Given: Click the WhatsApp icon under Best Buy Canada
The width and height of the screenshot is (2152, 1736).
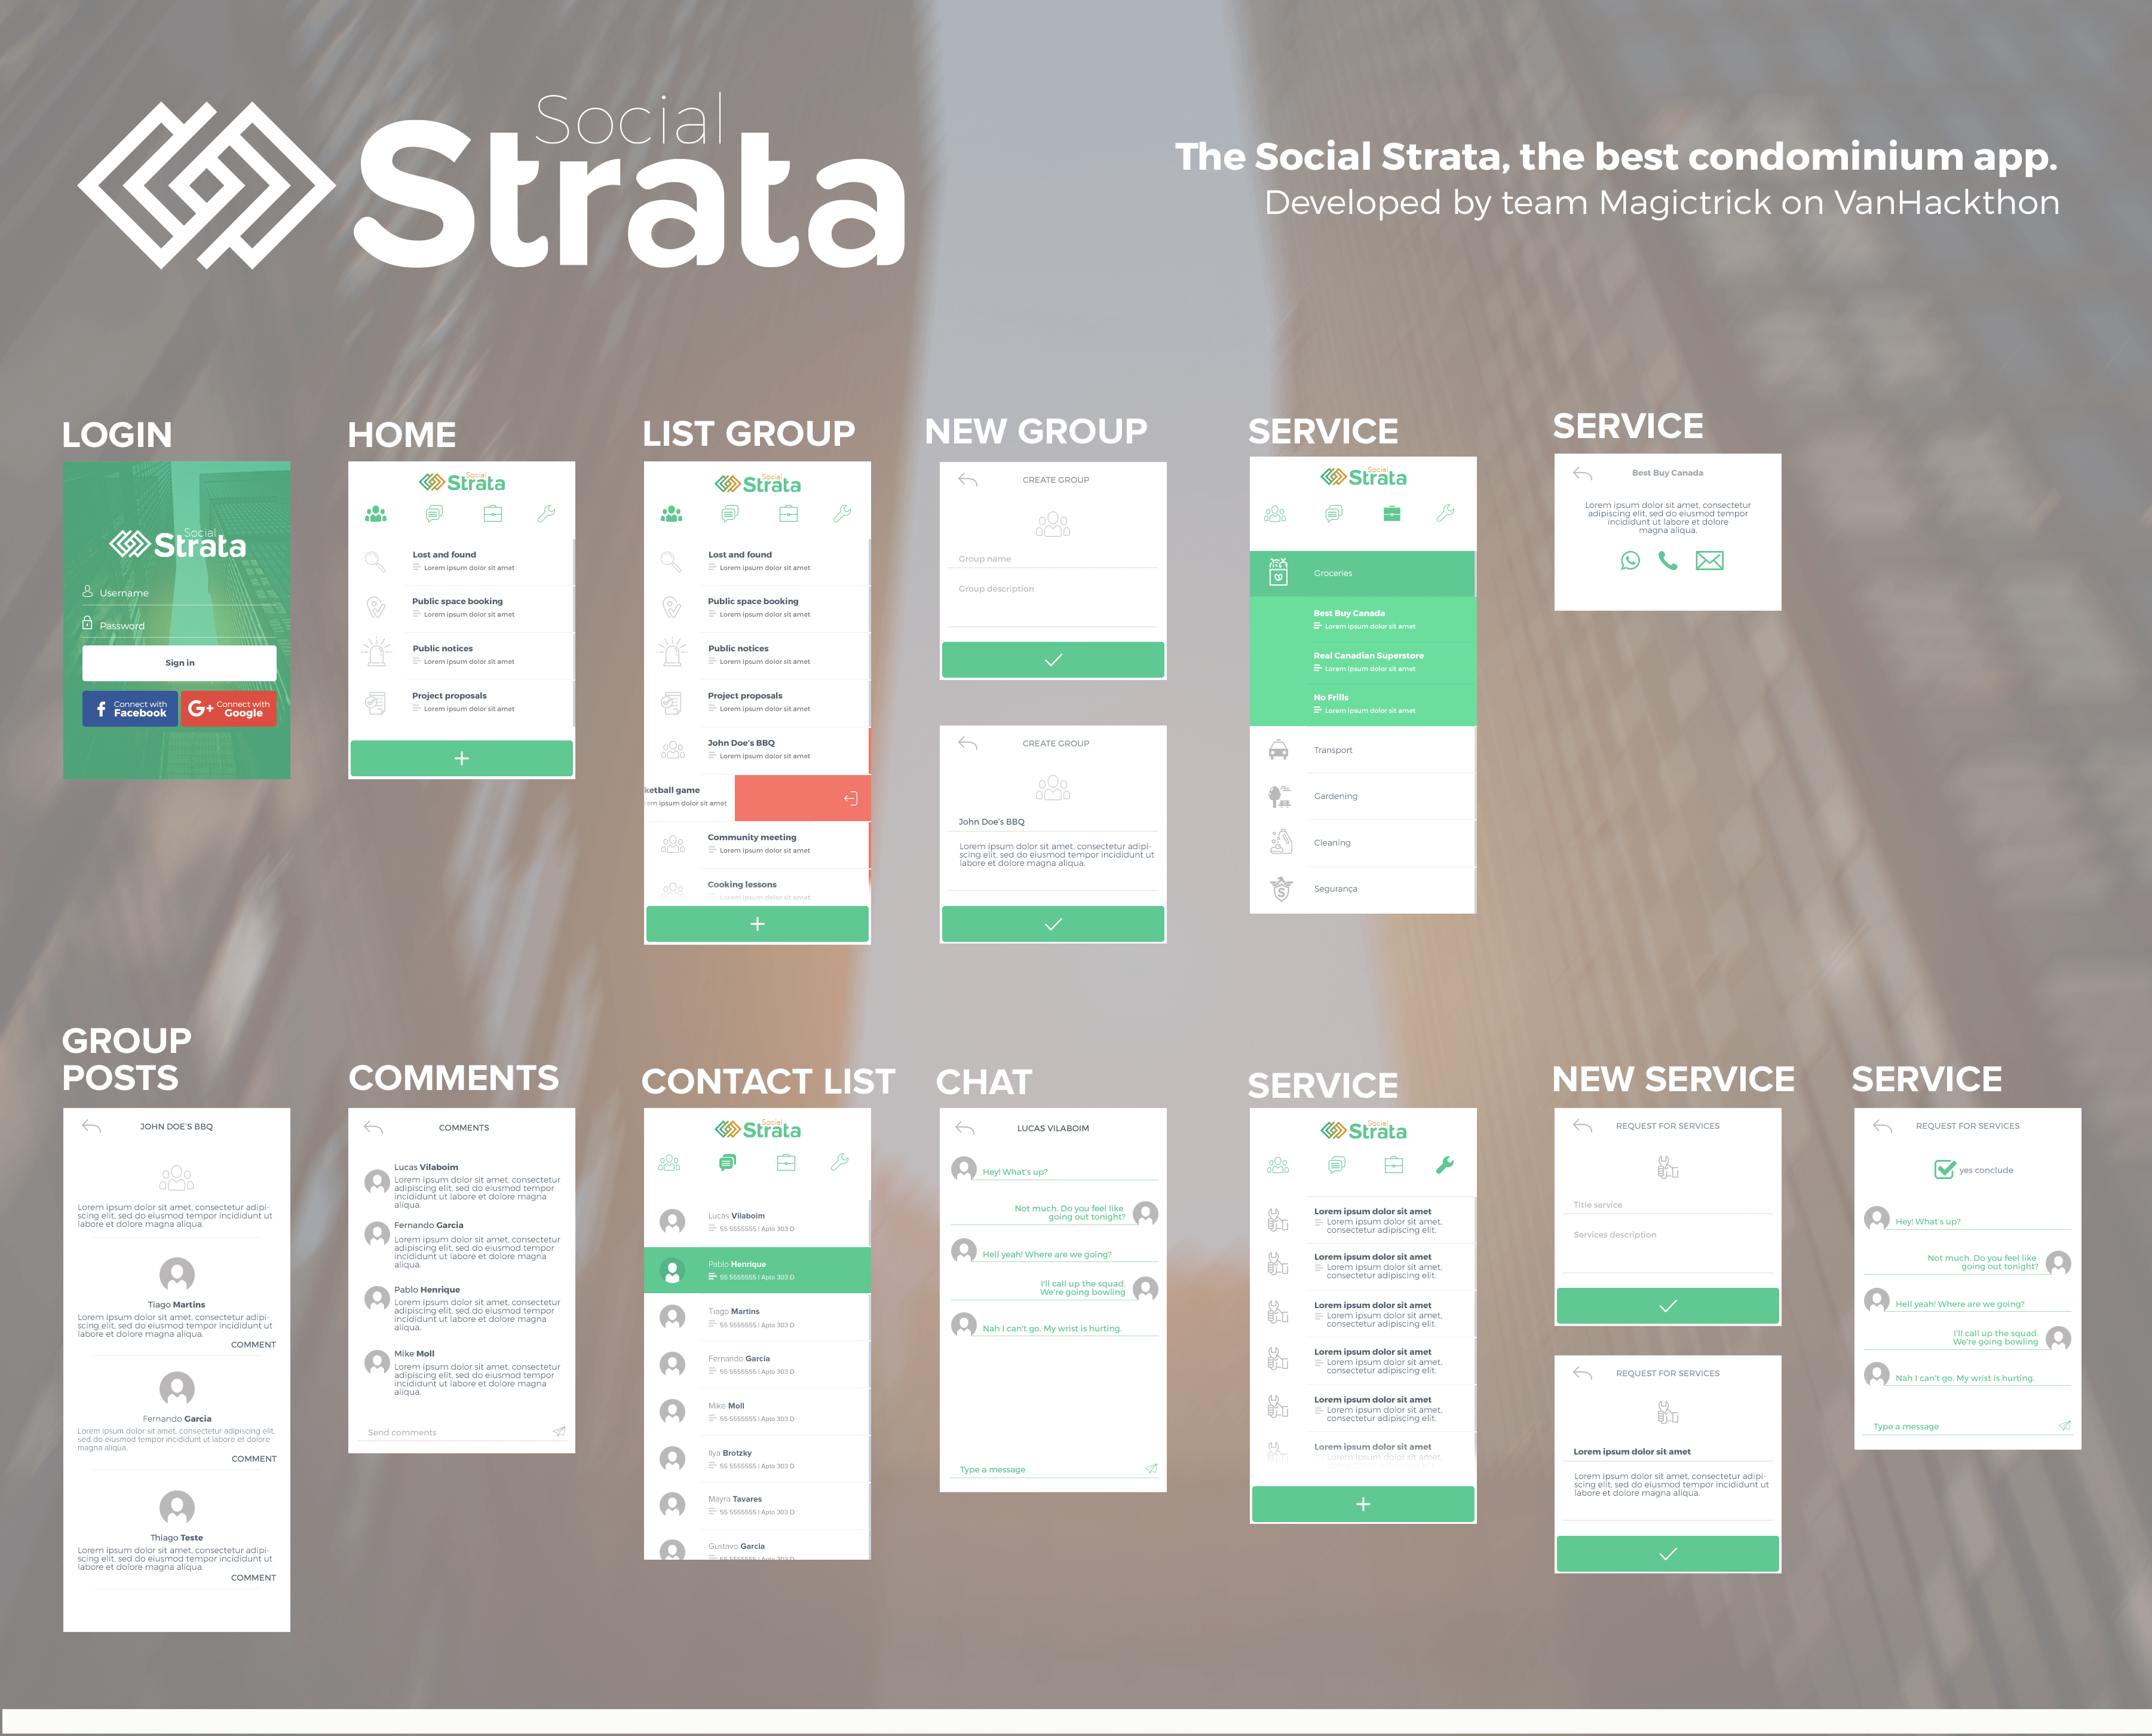Looking at the screenshot, I should [x=1630, y=561].
